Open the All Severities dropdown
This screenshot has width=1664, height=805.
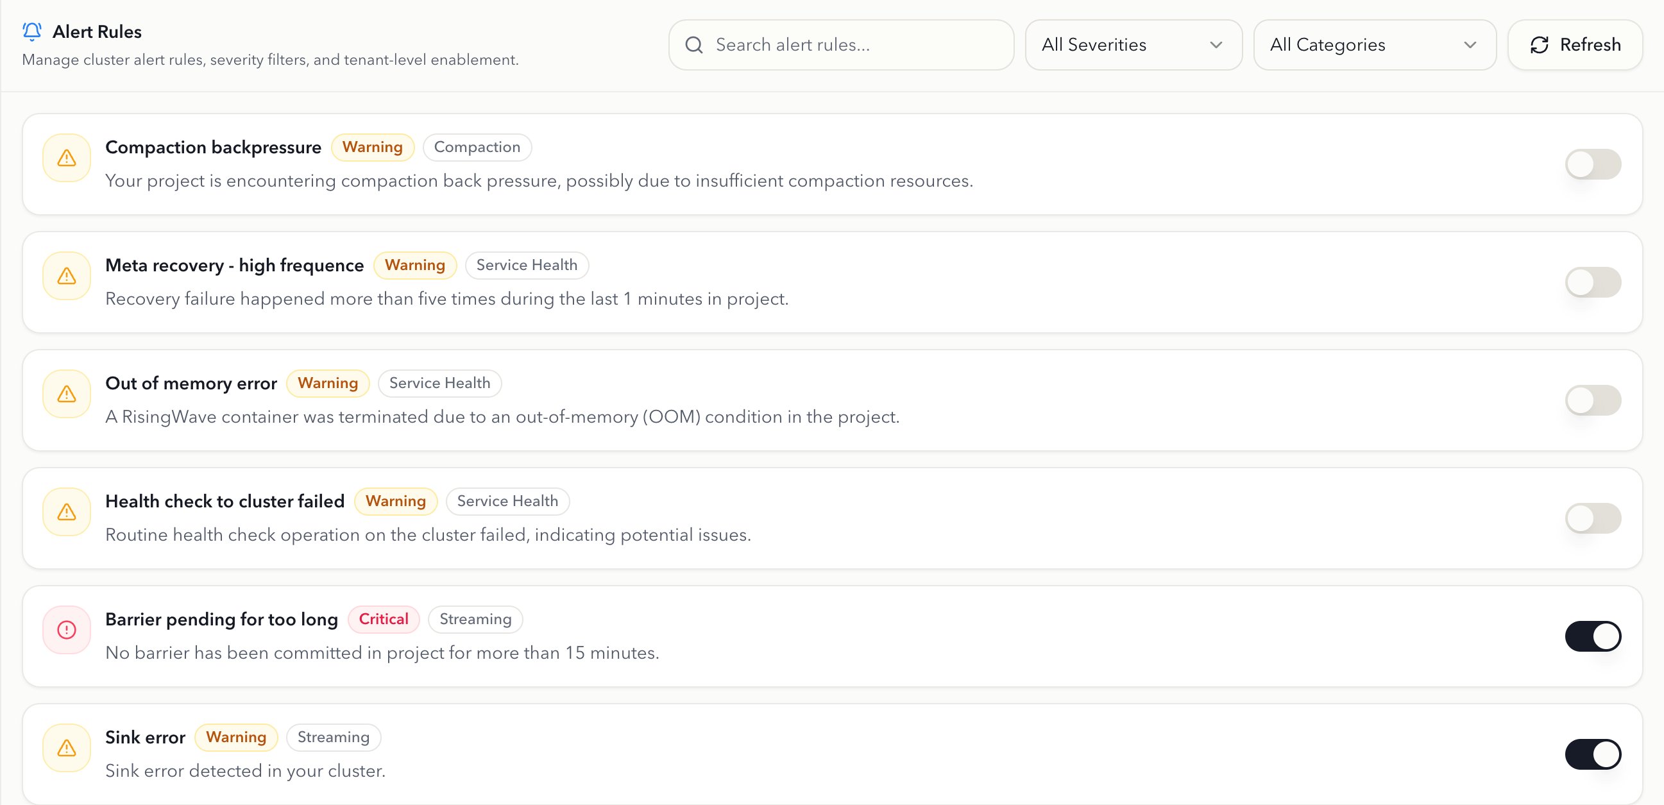tap(1133, 44)
